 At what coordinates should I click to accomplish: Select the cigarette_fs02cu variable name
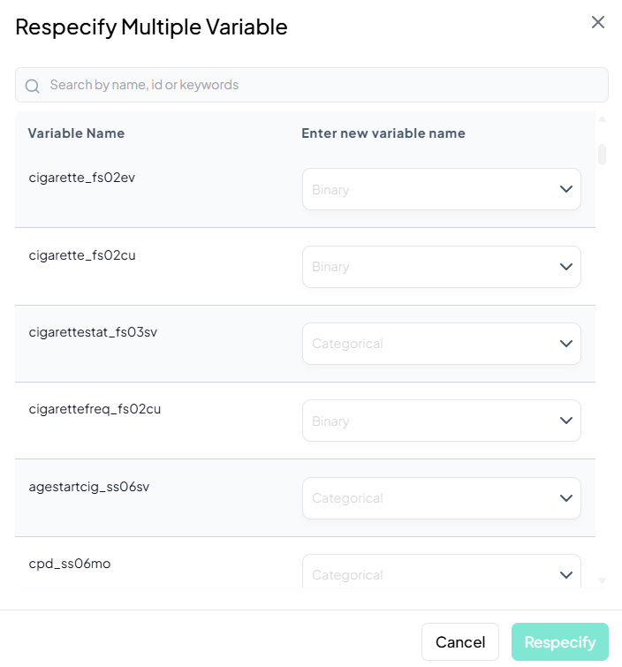[82, 255]
